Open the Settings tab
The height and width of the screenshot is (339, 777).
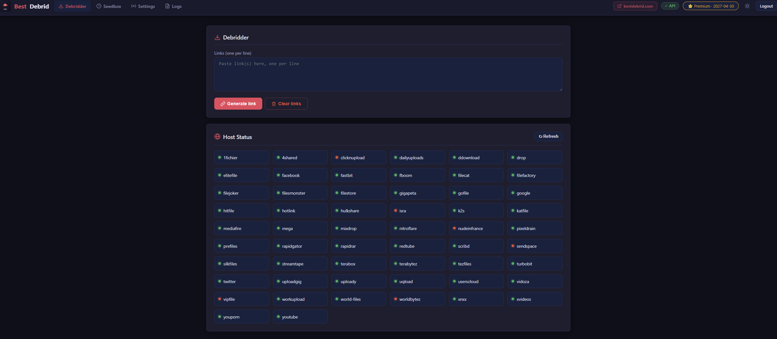143,6
